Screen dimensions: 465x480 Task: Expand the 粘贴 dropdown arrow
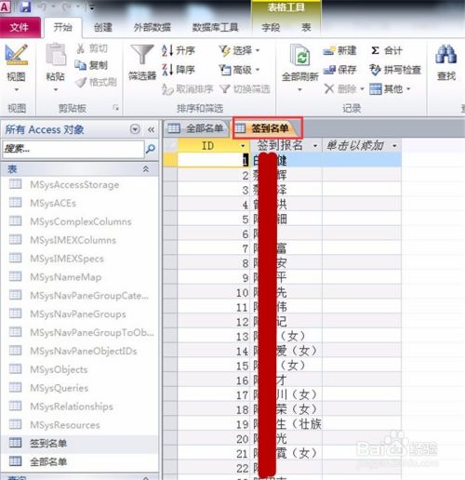click(56, 90)
